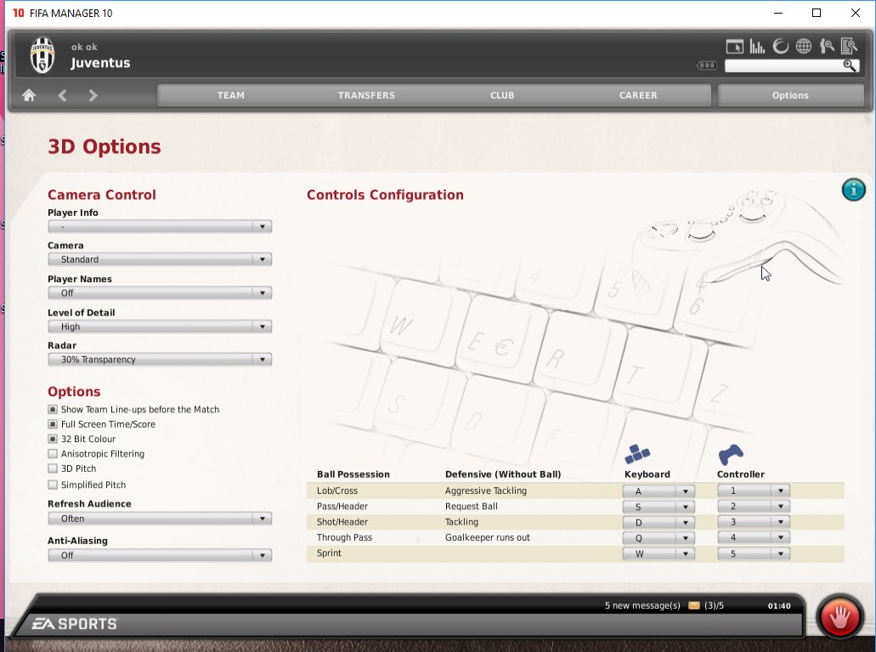Viewport: 876px width, 652px height.
Task: Click the Aggressive Tackling label
Action: point(486,490)
